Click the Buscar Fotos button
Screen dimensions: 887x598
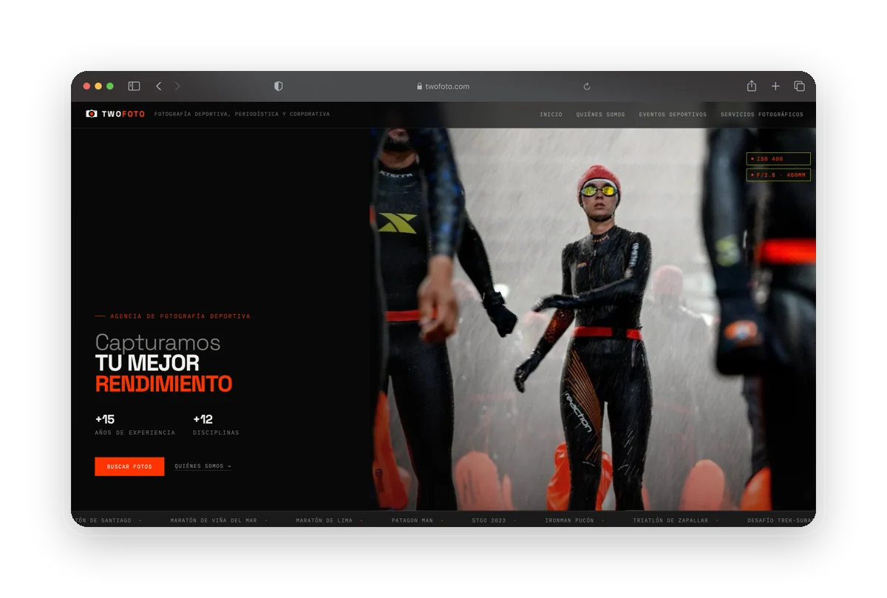(129, 466)
